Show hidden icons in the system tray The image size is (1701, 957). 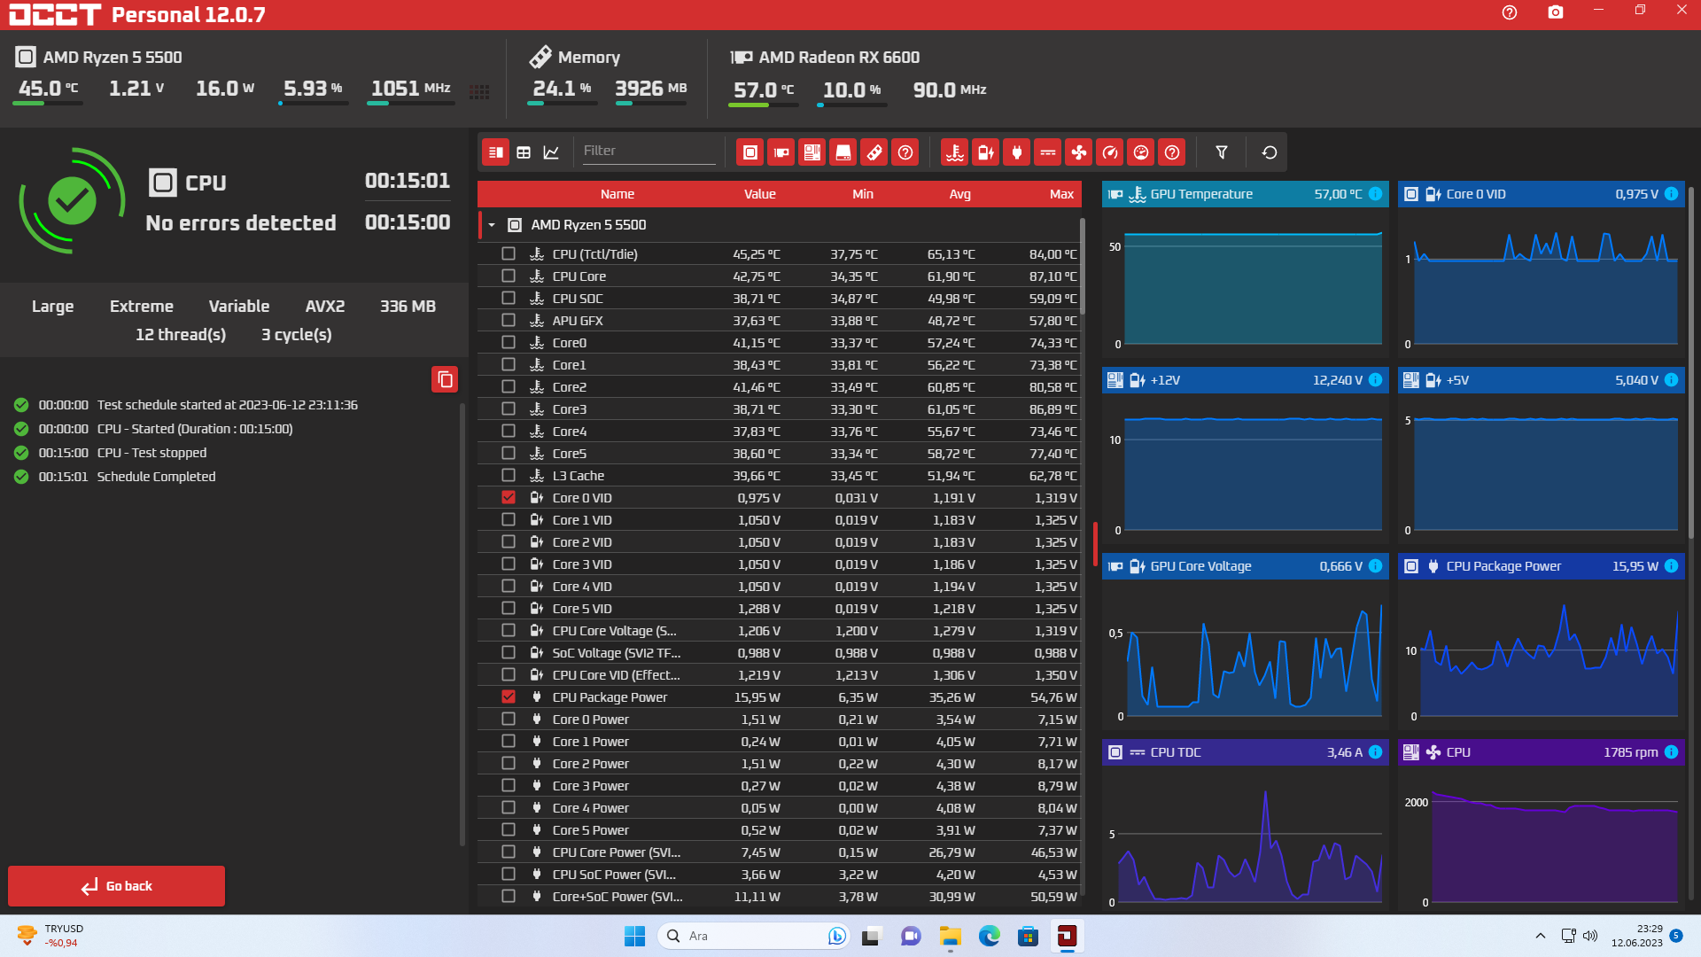tap(1540, 936)
